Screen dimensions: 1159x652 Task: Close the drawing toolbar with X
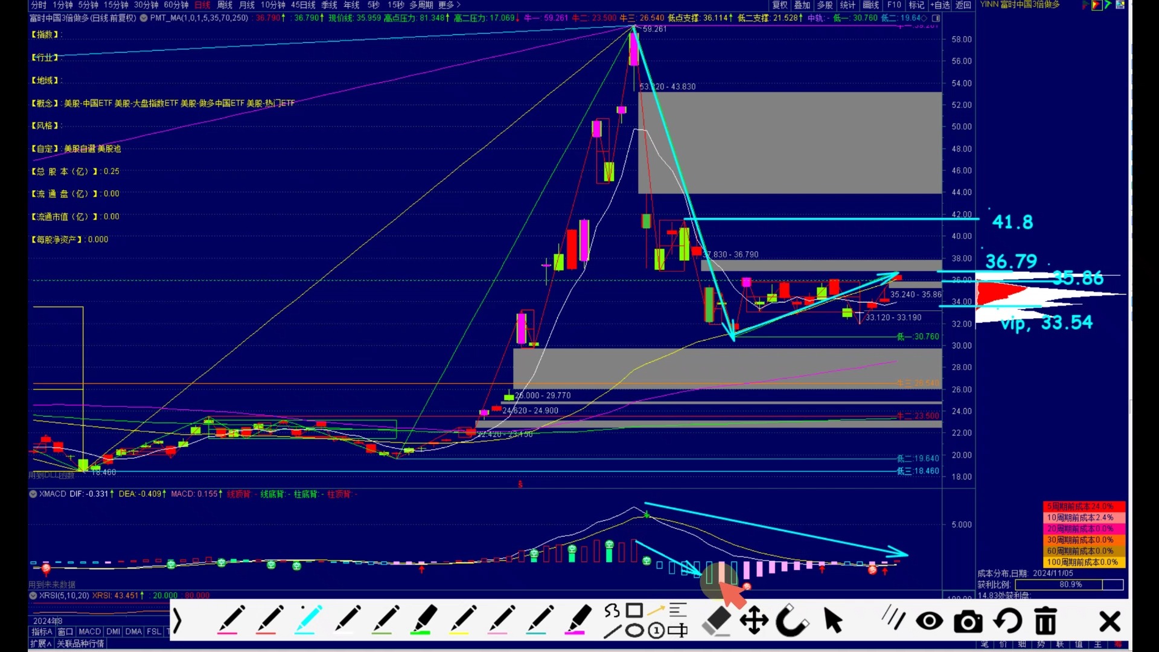tap(1110, 621)
